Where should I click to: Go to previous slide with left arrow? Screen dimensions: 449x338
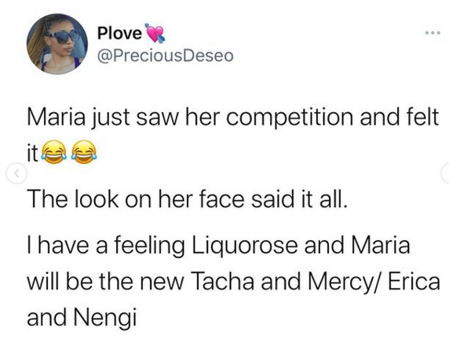16,173
